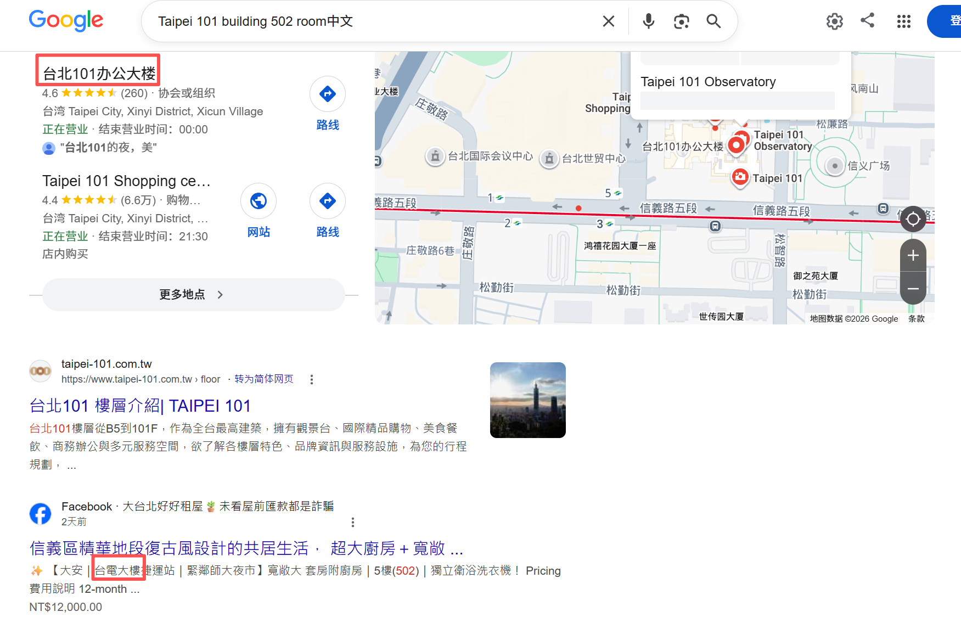The width and height of the screenshot is (961, 634).
Task: Submit search with the magnifier icon
Action: click(713, 21)
